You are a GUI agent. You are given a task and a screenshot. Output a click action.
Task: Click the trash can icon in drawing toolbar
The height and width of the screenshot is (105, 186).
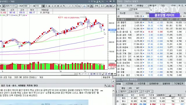106,74
